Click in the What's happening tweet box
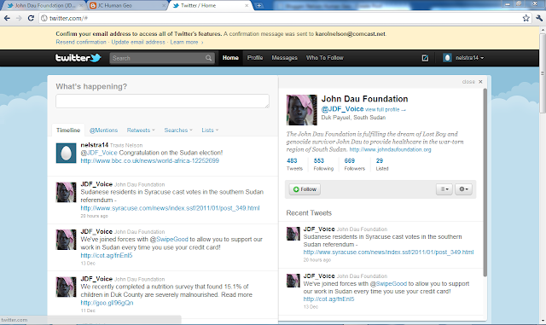The image size is (546, 325). 162,101
